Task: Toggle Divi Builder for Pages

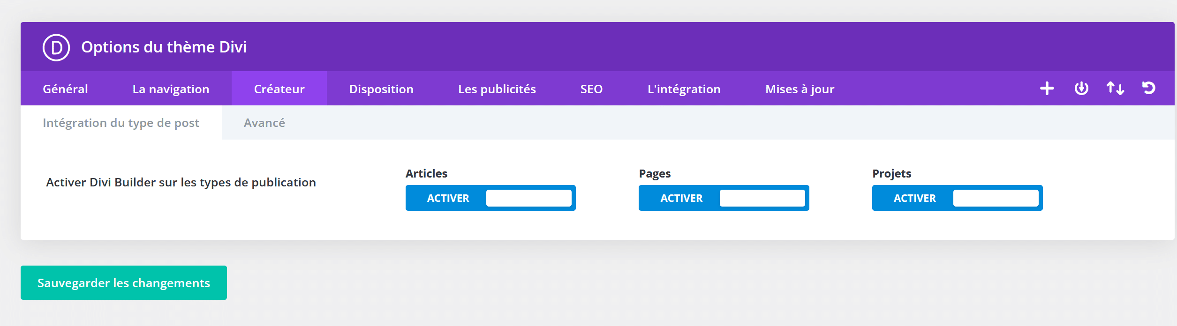Action: pyautogui.click(x=724, y=198)
